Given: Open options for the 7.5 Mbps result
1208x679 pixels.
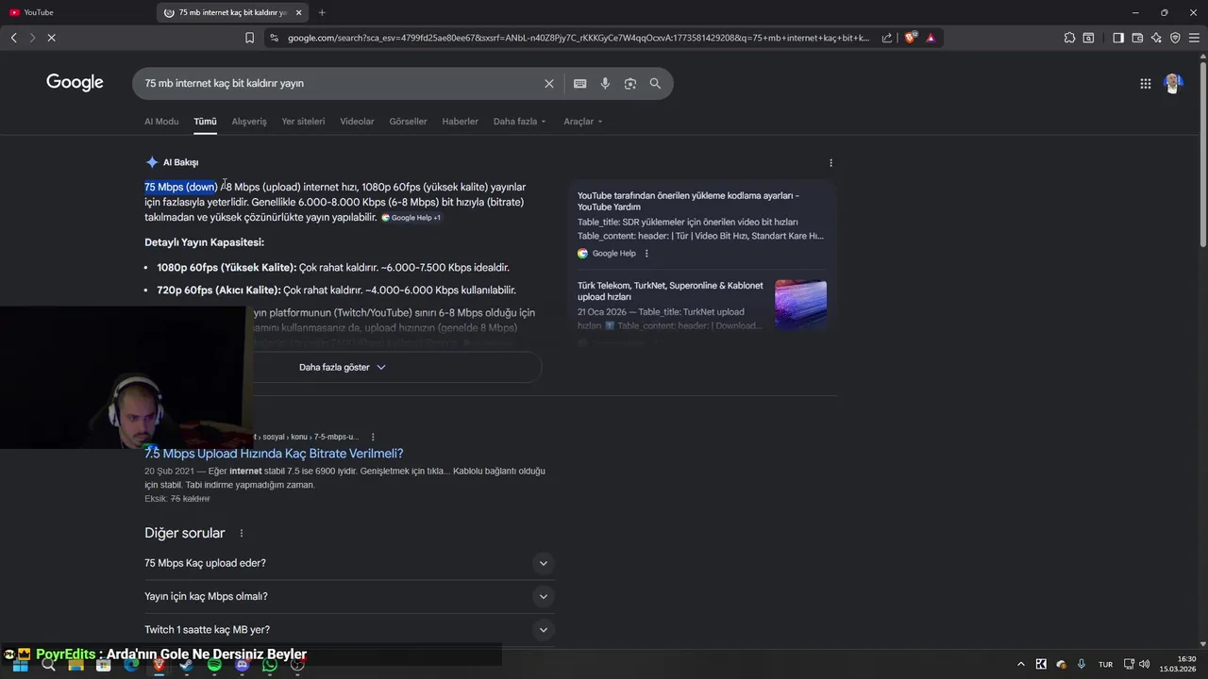Looking at the screenshot, I should click(373, 437).
